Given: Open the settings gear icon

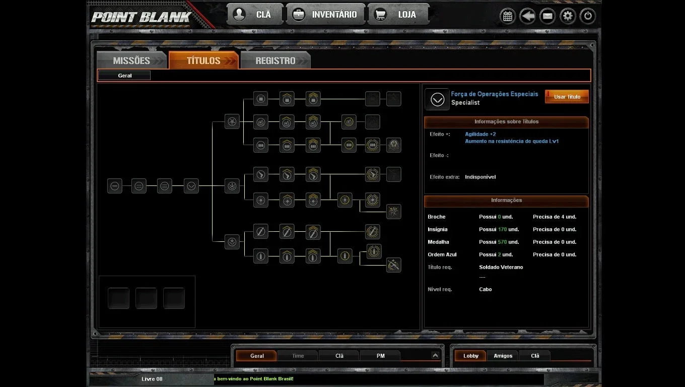Looking at the screenshot, I should tap(568, 16).
